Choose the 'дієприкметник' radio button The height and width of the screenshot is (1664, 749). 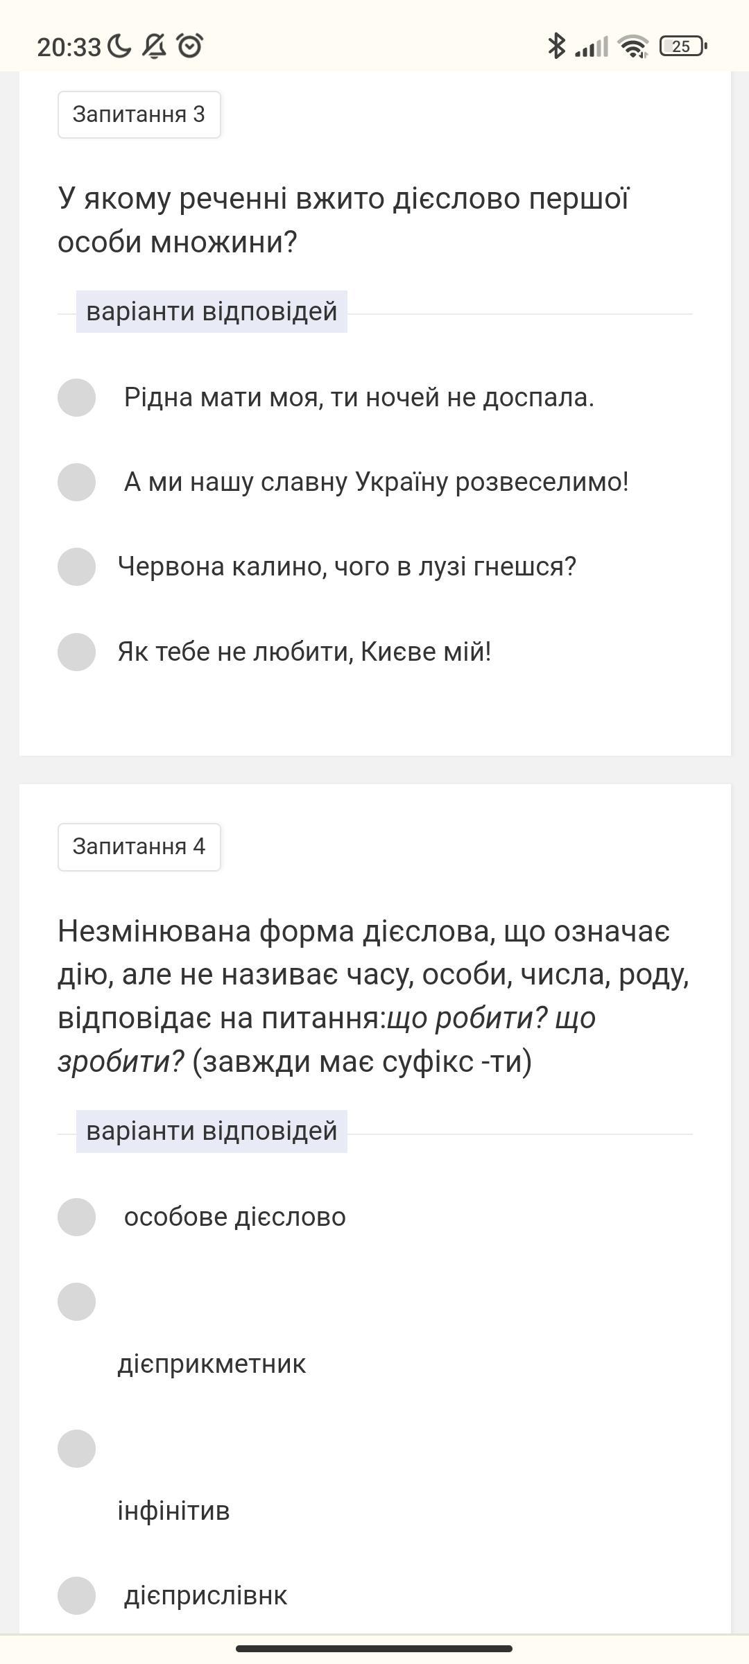click(76, 1301)
